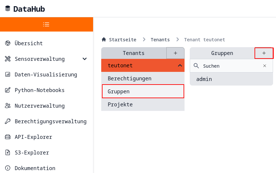Expand the Sensorverwaltung chevron
The width and height of the screenshot is (276, 173).
point(85,59)
